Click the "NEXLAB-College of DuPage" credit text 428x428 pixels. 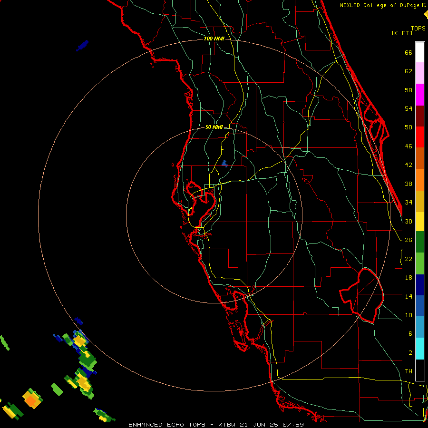tap(380, 5)
